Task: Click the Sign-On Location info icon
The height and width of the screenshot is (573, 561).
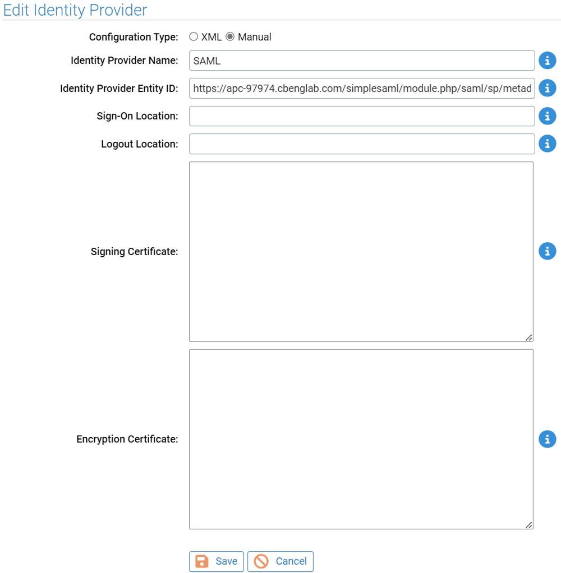Action: (x=547, y=116)
